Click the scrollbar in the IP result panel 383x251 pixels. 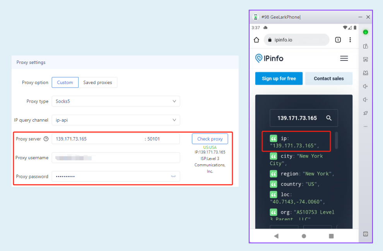[x=336, y=141]
